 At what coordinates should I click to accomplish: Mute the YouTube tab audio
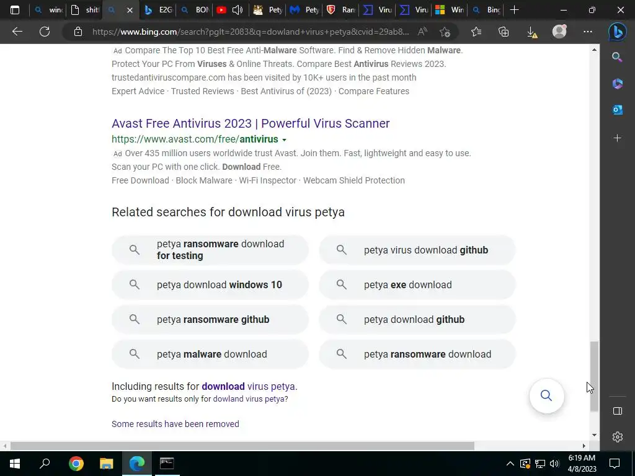click(x=238, y=10)
